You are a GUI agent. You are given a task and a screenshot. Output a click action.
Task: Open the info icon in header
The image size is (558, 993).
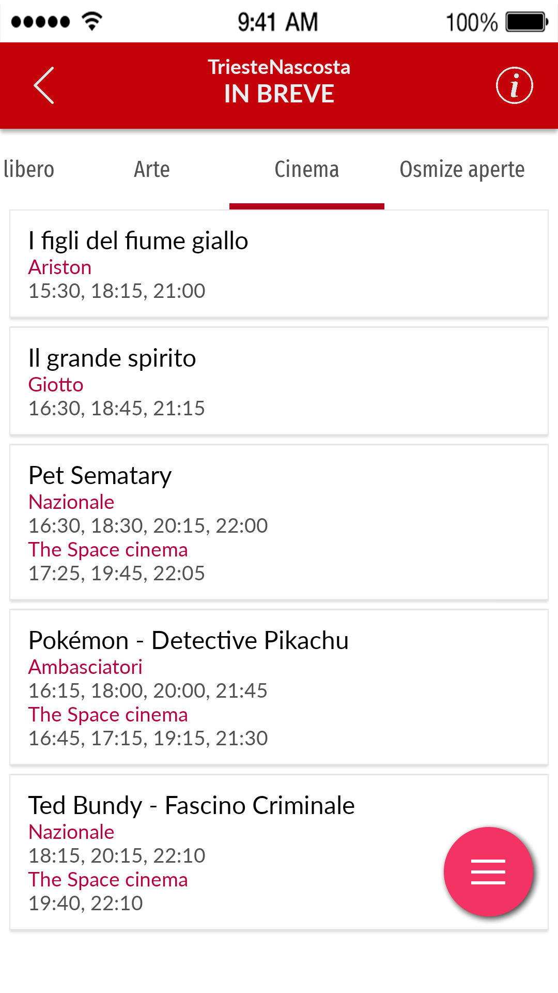click(x=514, y=86)
